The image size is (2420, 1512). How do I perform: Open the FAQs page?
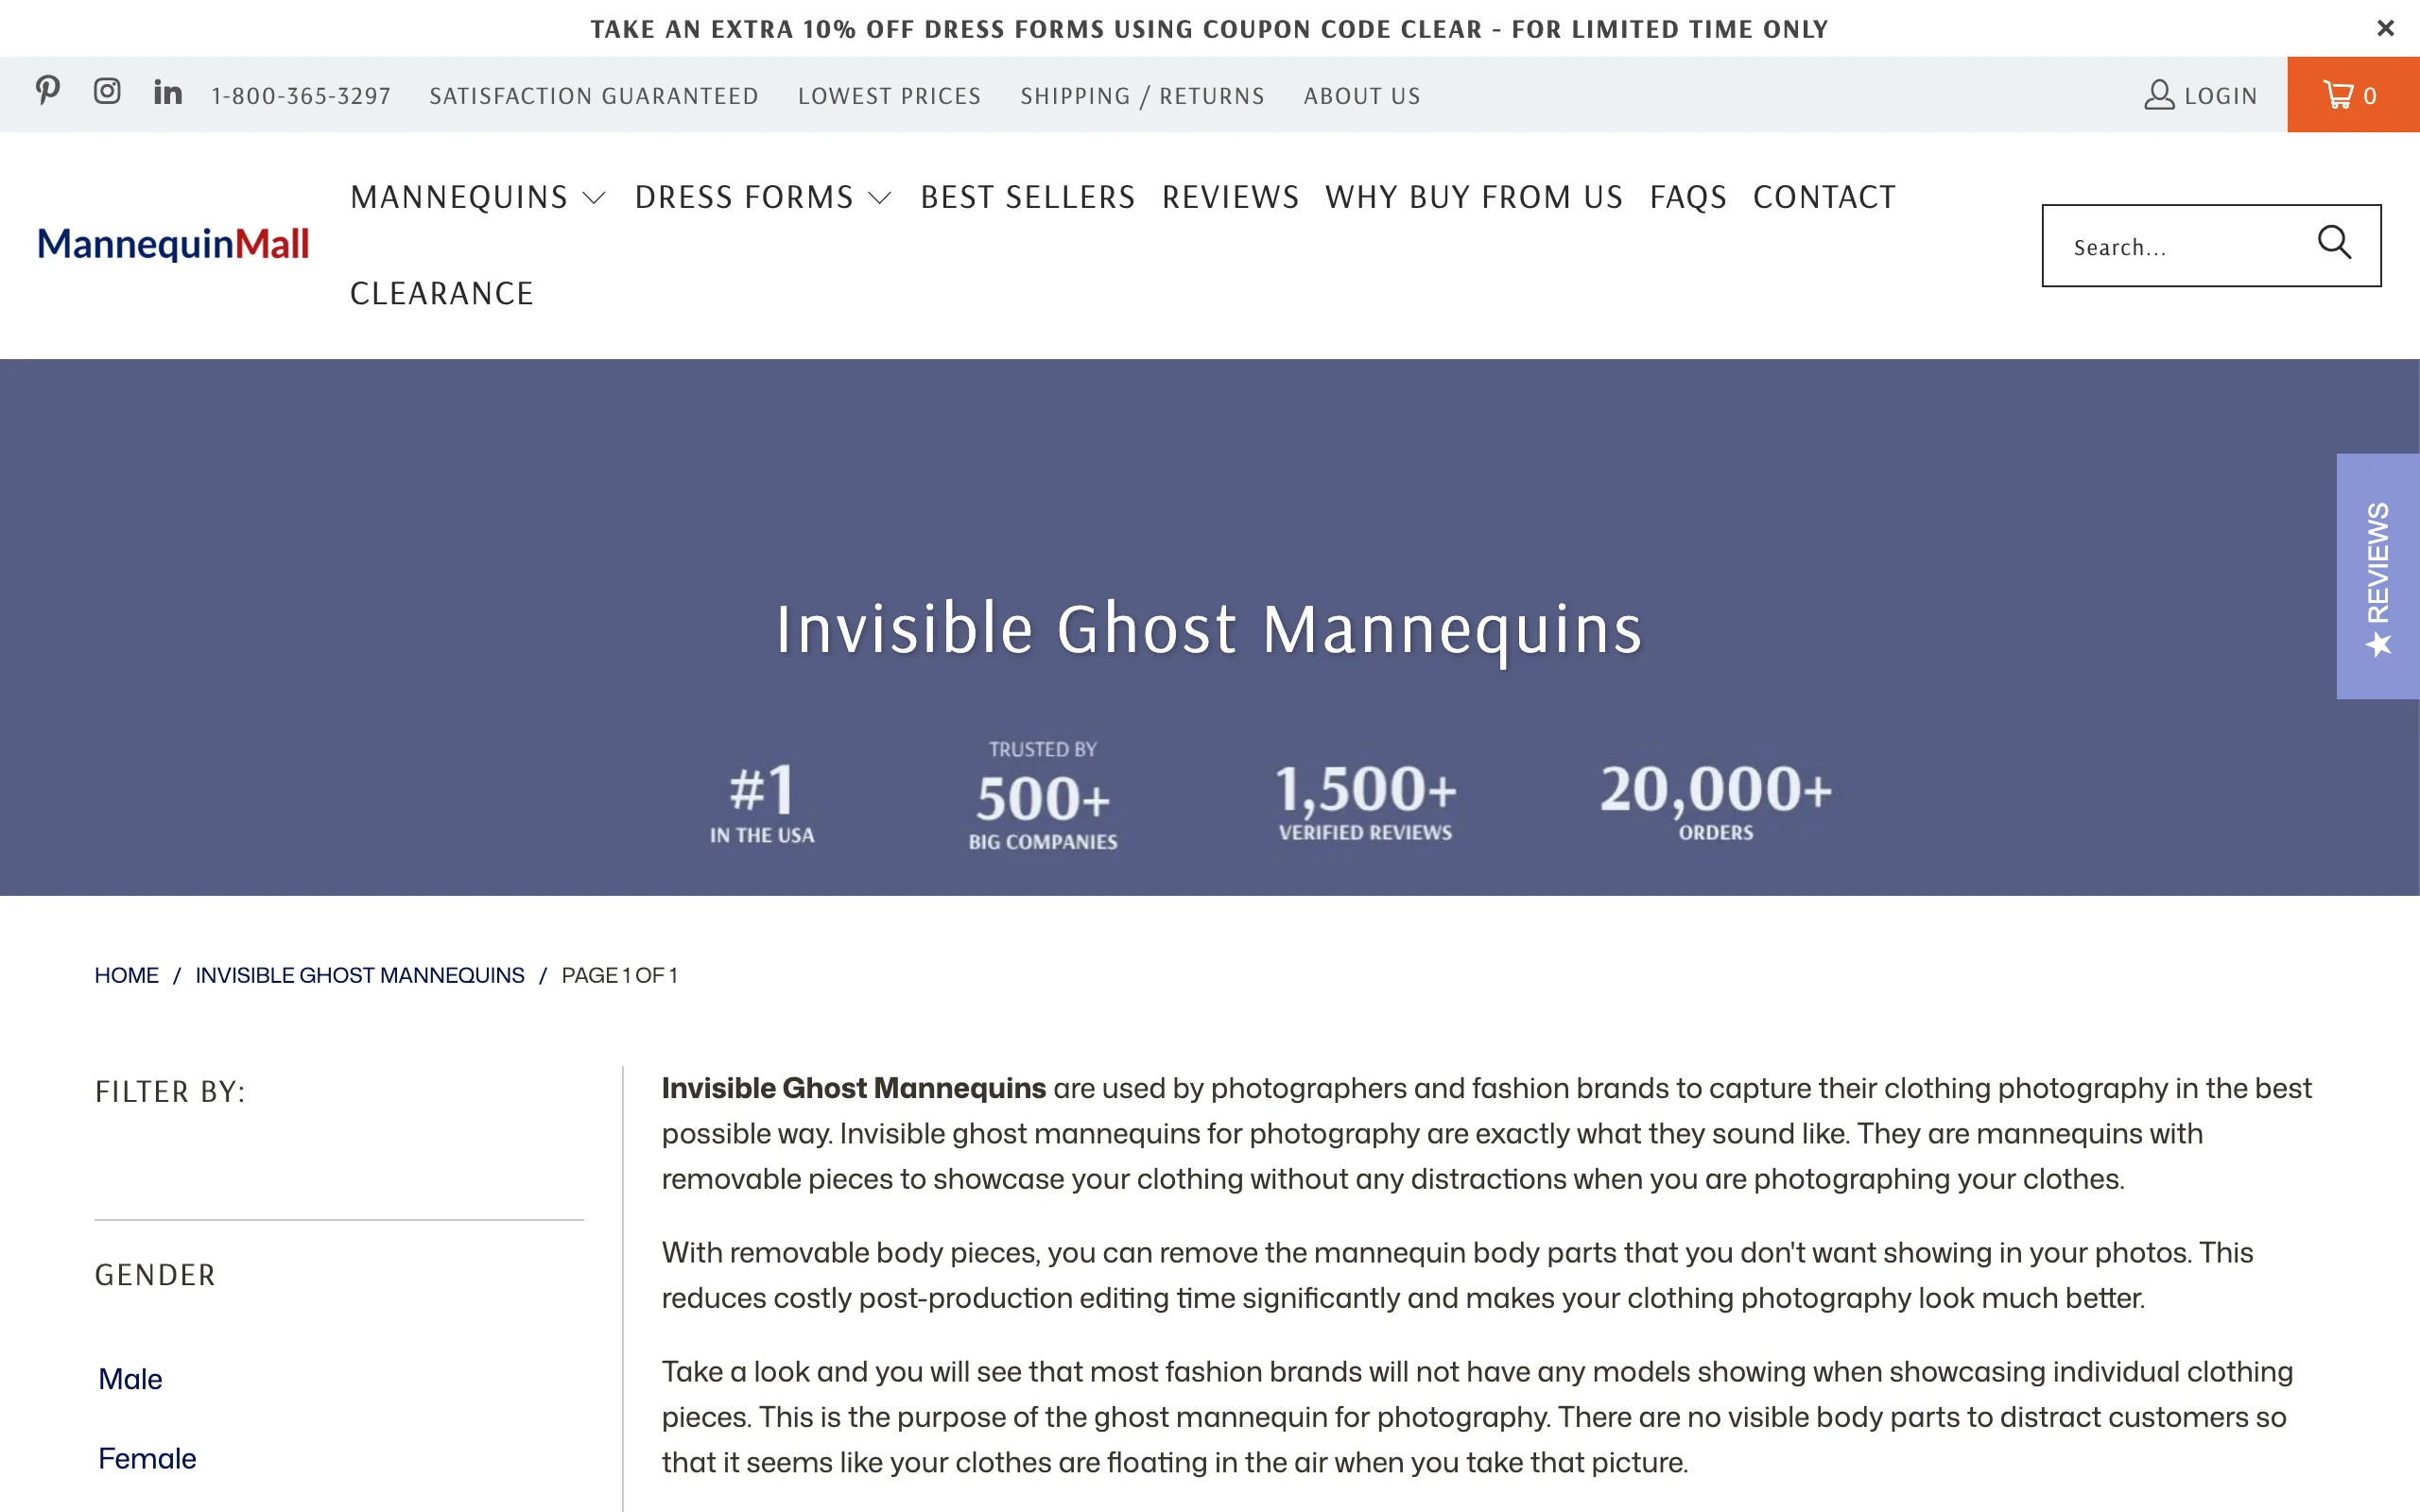click(x=1688, y=197)
